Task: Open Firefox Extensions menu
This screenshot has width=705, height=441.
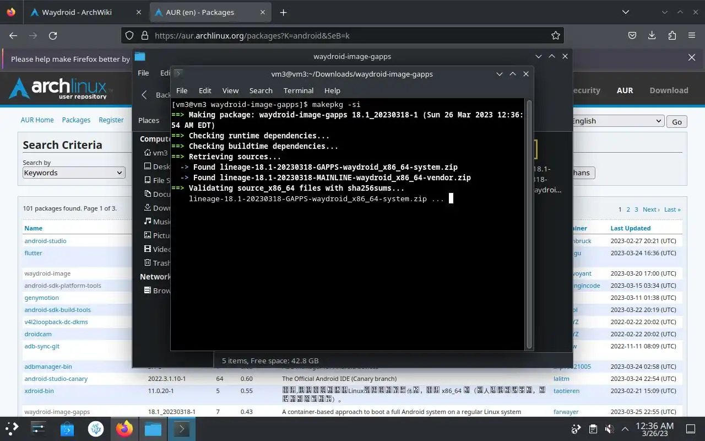Action: [672, 35]
